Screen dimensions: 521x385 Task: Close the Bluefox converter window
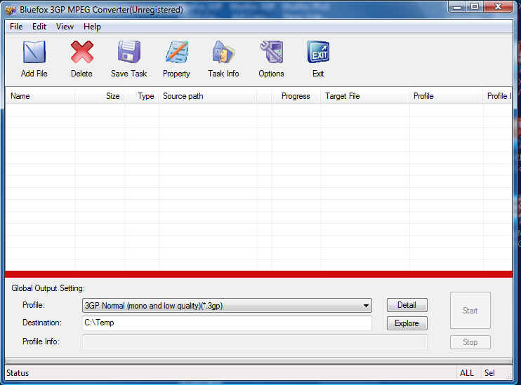498,6
